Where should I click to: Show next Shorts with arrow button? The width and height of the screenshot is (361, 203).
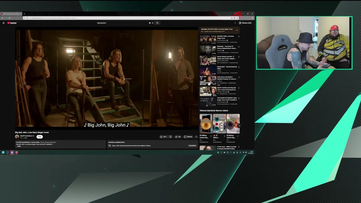point(239,125)
